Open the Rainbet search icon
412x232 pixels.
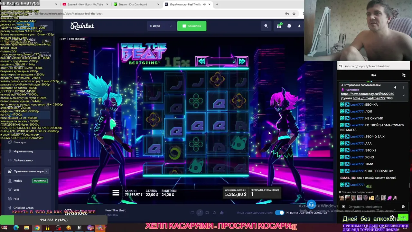266,26
